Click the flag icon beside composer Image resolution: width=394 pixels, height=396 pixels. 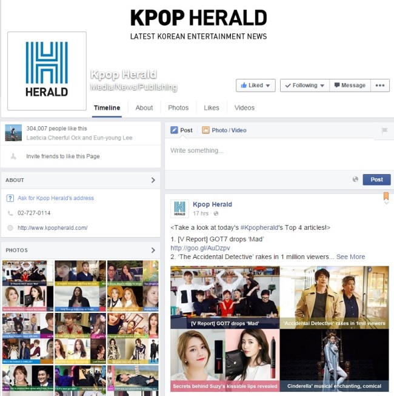pyautogui.click(x=384, y=131)
